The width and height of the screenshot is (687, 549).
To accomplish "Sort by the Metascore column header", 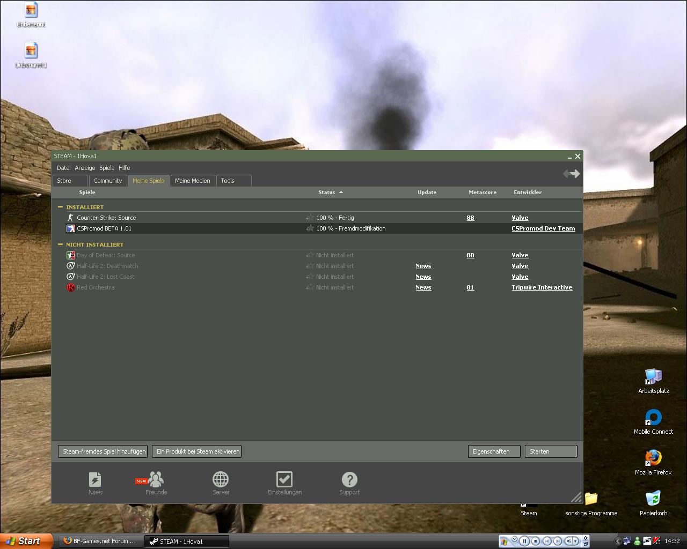I will tap(483, 192).
